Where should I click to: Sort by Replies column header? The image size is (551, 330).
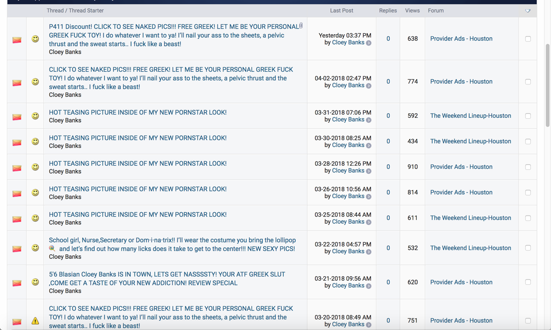tap(387, 10)
